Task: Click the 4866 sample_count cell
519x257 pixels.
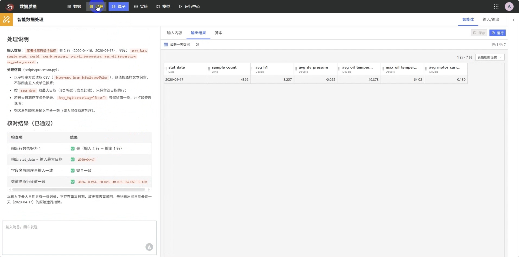Action: [x=229, y=80]
